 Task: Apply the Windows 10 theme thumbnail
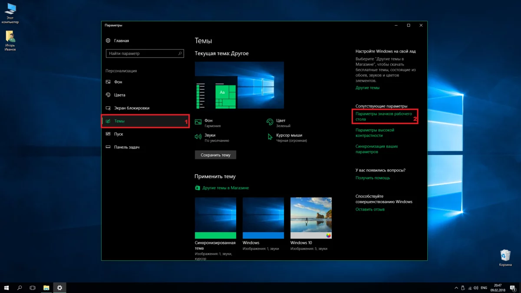pos(311,218)
